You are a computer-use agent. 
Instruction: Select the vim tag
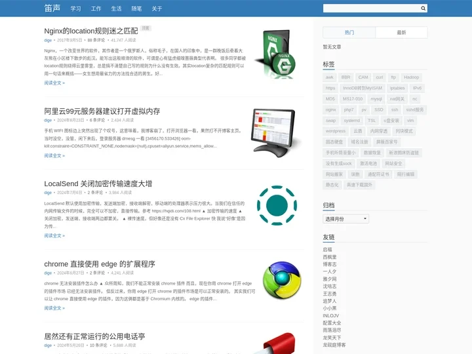(410, 121)
